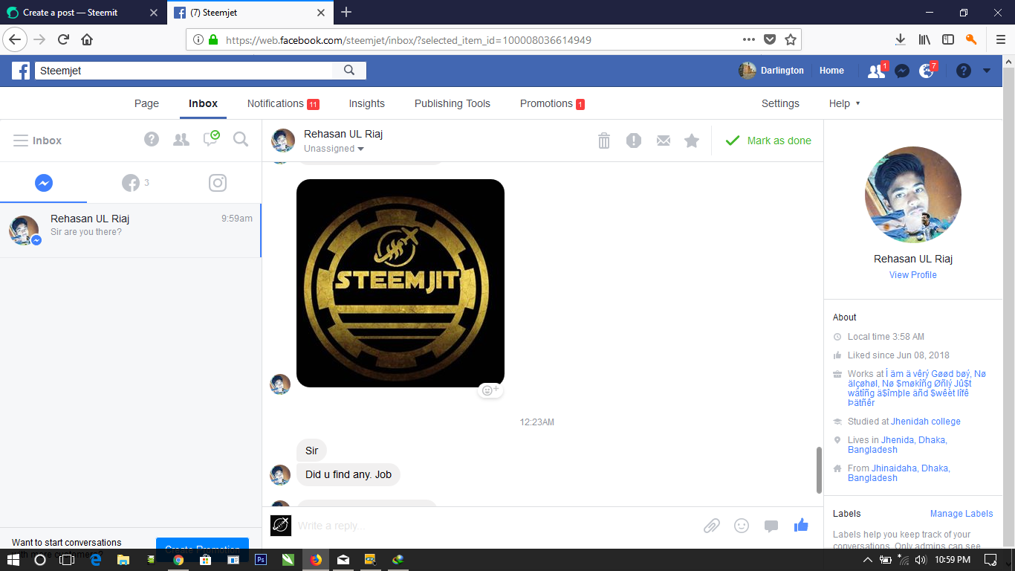Open page actions three-dot menu
Image resolution: width=1015 pixels, height=571 pixels.
749,39
